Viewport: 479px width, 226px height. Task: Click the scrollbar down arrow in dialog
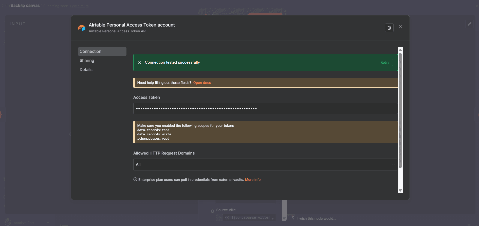click(x=400, y=191)
